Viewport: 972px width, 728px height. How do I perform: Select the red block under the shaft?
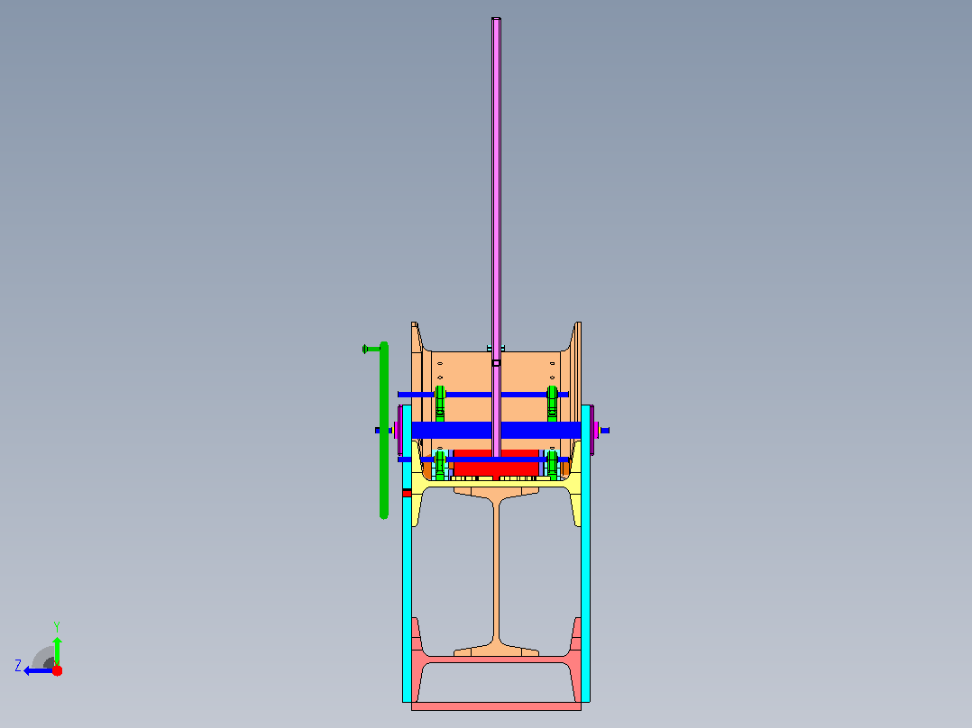click(496, 463)
